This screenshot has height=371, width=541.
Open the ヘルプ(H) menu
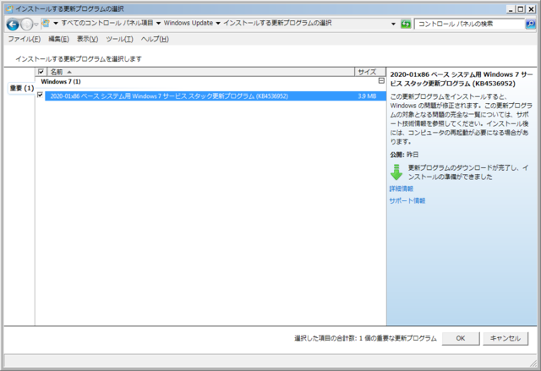pyautogui.click(x=155, y=39)
